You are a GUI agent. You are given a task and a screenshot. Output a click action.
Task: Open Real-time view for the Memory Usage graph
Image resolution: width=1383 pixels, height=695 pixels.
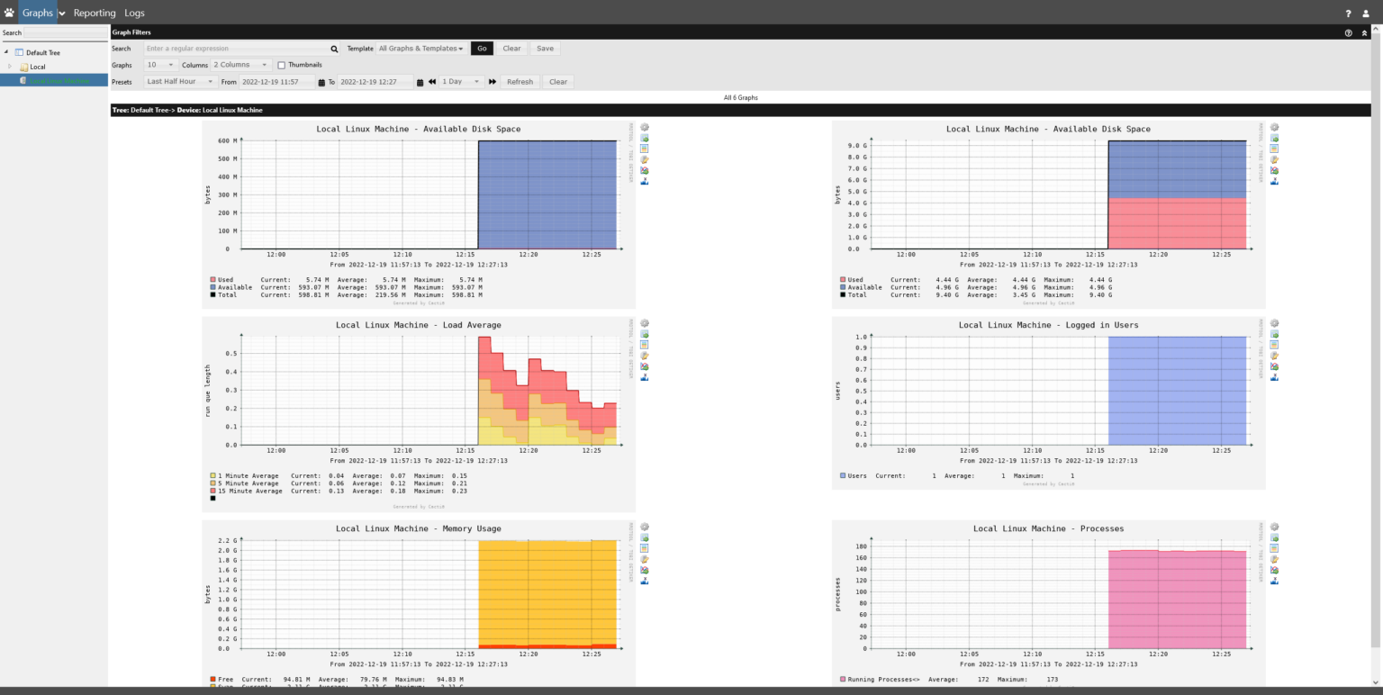[645, 570]
